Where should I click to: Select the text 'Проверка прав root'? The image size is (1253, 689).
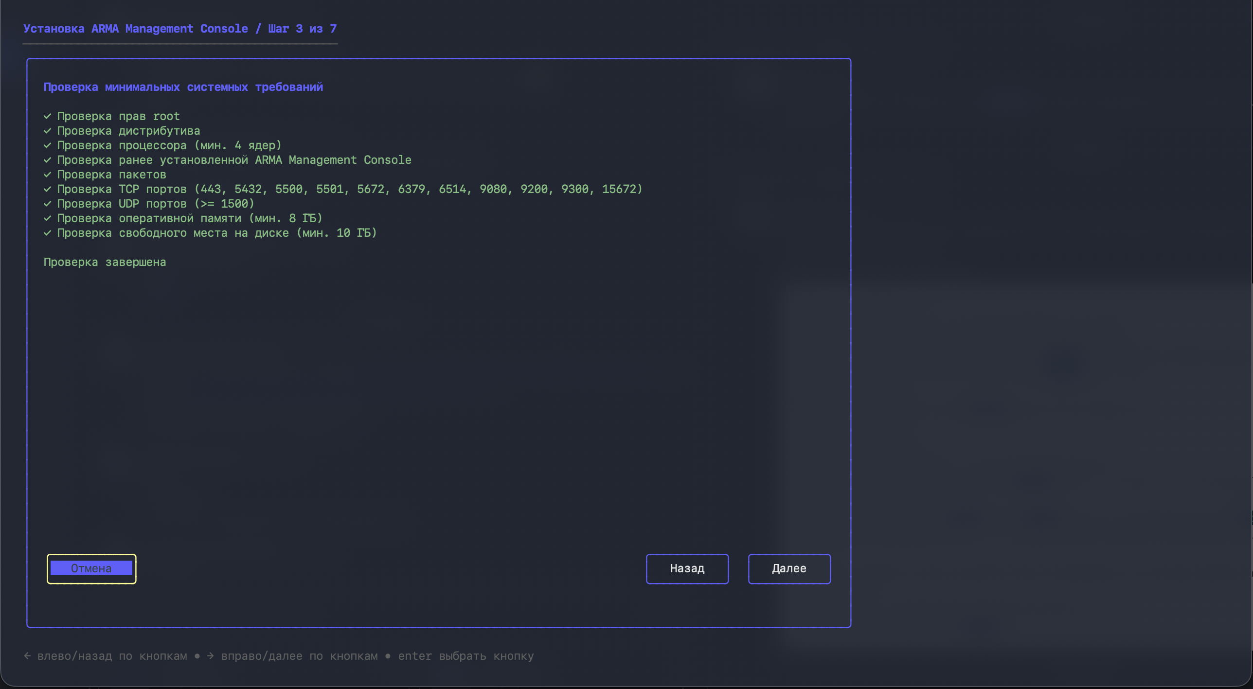[119, 117]
